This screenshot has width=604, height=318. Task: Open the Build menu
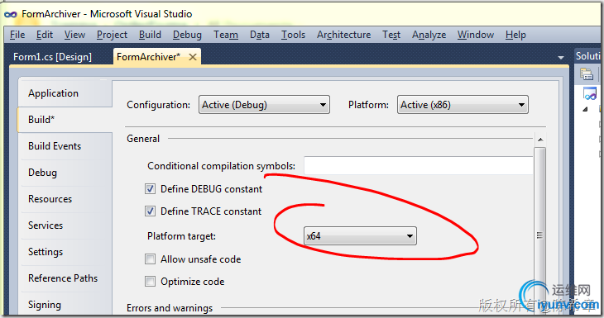point(150,35)
